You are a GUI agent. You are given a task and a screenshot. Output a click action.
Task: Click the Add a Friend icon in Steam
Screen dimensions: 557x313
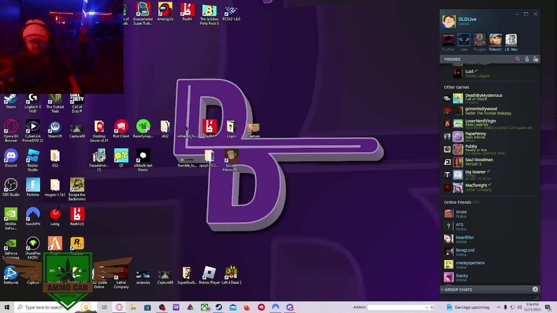click(x=527, y=59)
